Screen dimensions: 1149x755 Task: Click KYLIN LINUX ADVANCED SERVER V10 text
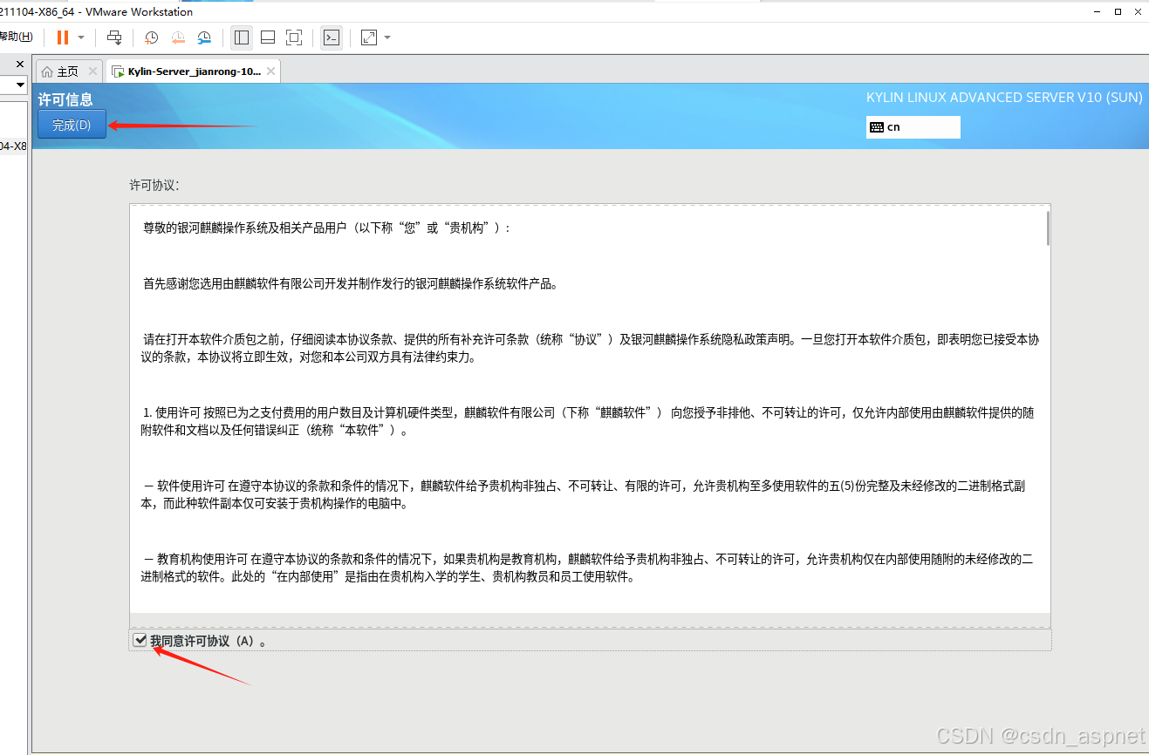tap(1004, 98)
